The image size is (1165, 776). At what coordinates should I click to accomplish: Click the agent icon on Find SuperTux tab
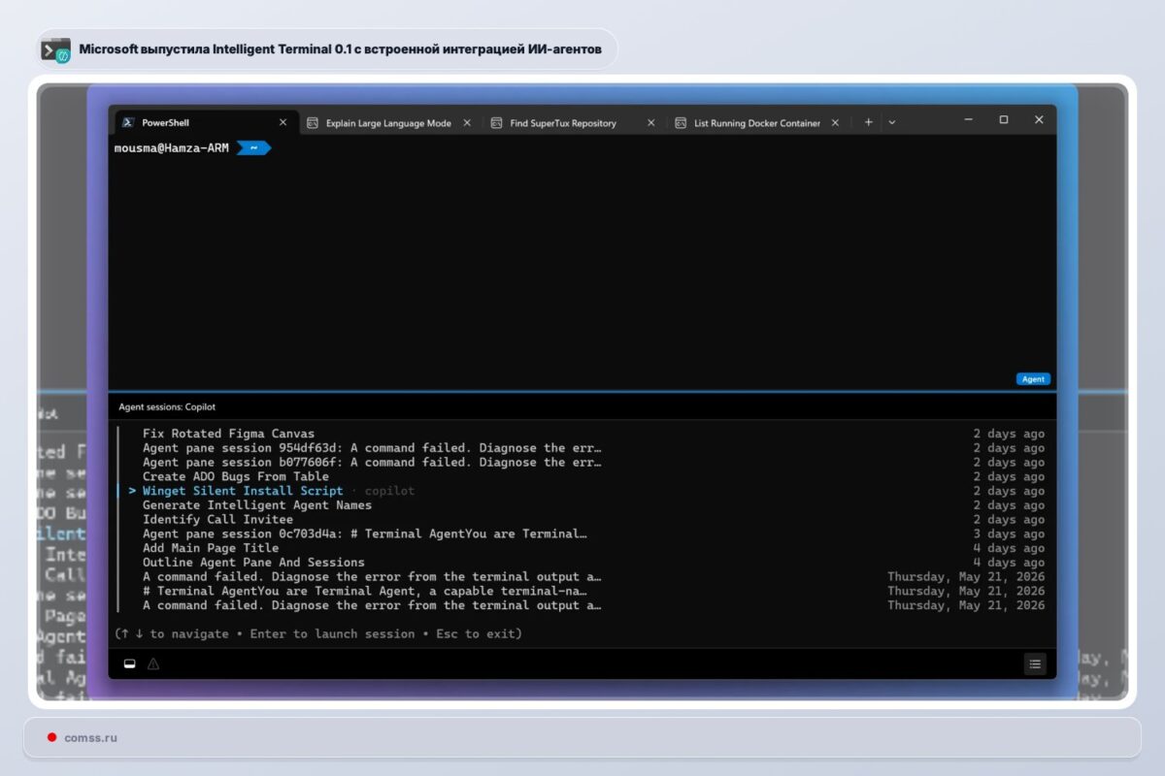(496, 123)
